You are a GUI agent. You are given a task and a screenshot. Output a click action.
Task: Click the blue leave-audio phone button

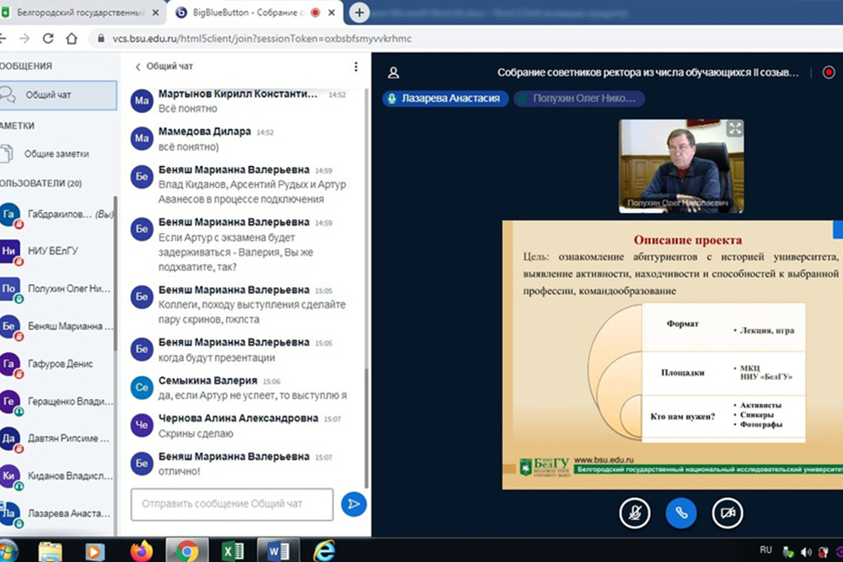(680, 512)
